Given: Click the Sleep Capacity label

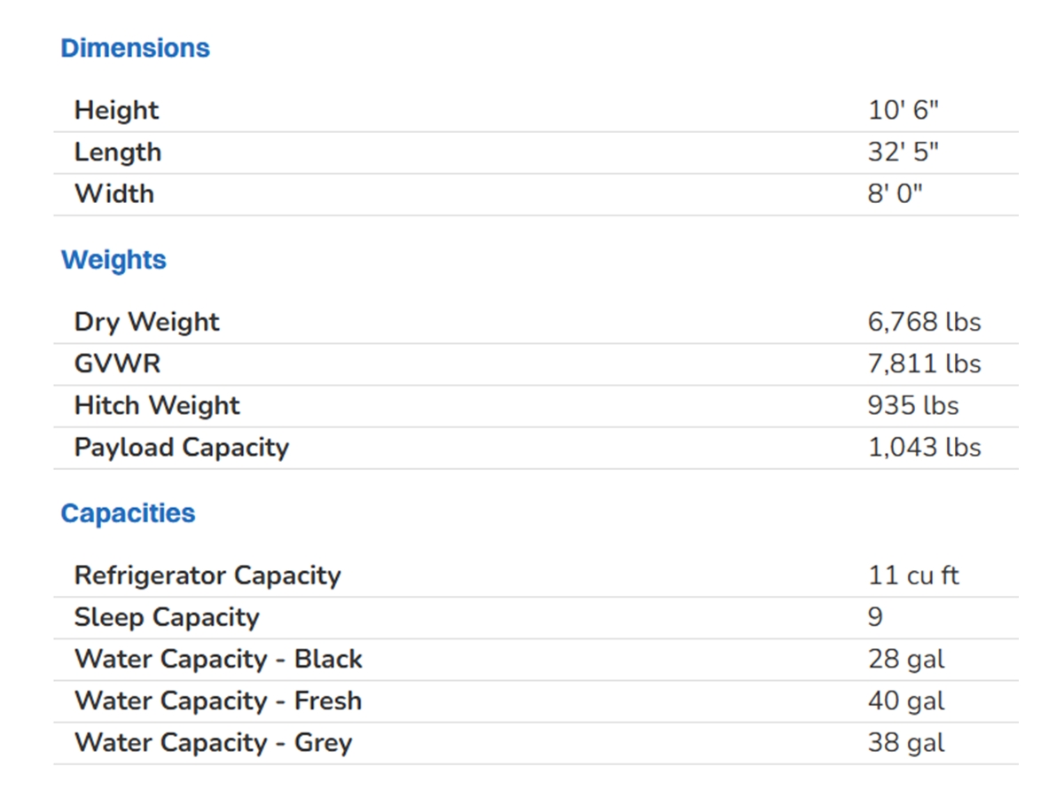Looking at the screenshot, I should coord(167,617).
